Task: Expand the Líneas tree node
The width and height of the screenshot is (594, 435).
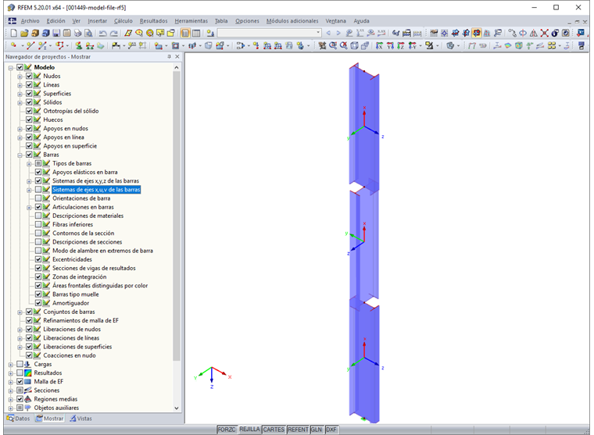Action: [20, 85]
